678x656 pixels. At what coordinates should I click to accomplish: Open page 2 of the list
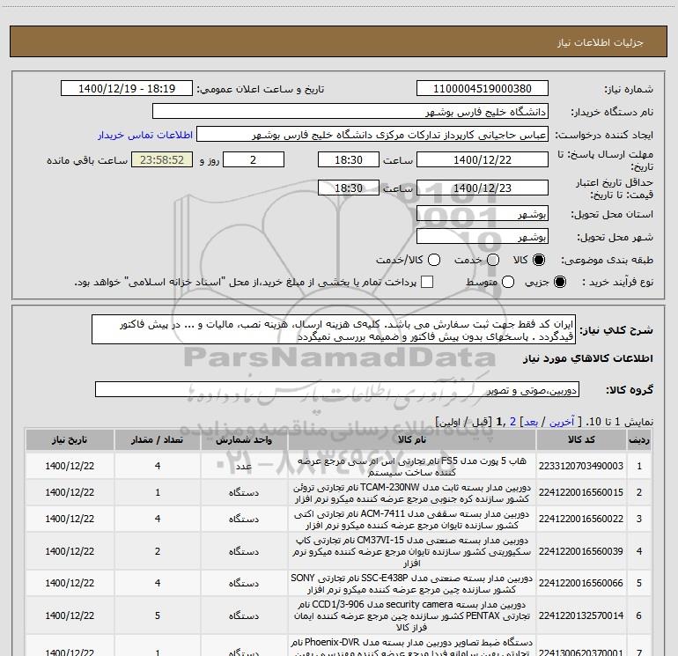pos(512,422)
